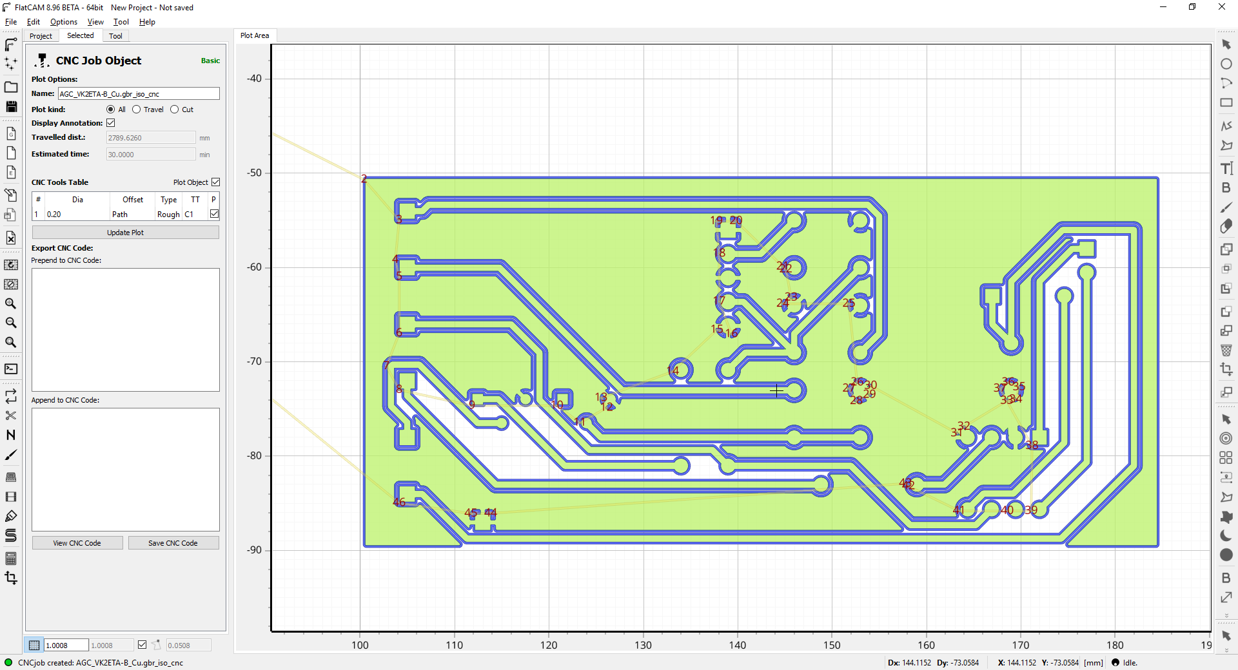1238x670 pixels.
Task: Switch to the Project tab
Action: [41, 36]
